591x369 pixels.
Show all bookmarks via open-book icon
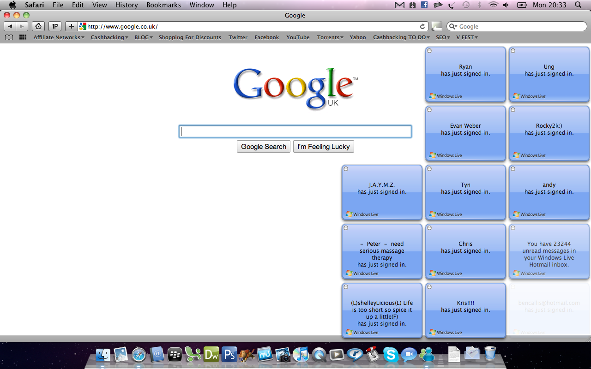pyautogui.click(x=9, y=37)
